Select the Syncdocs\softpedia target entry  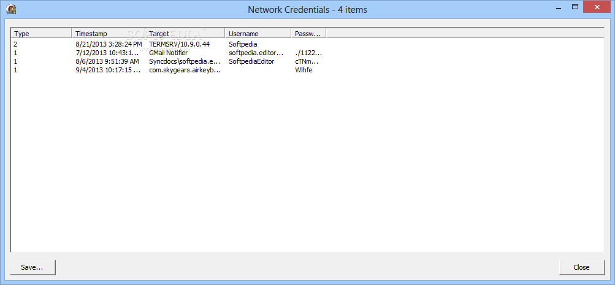pos(185,61)
